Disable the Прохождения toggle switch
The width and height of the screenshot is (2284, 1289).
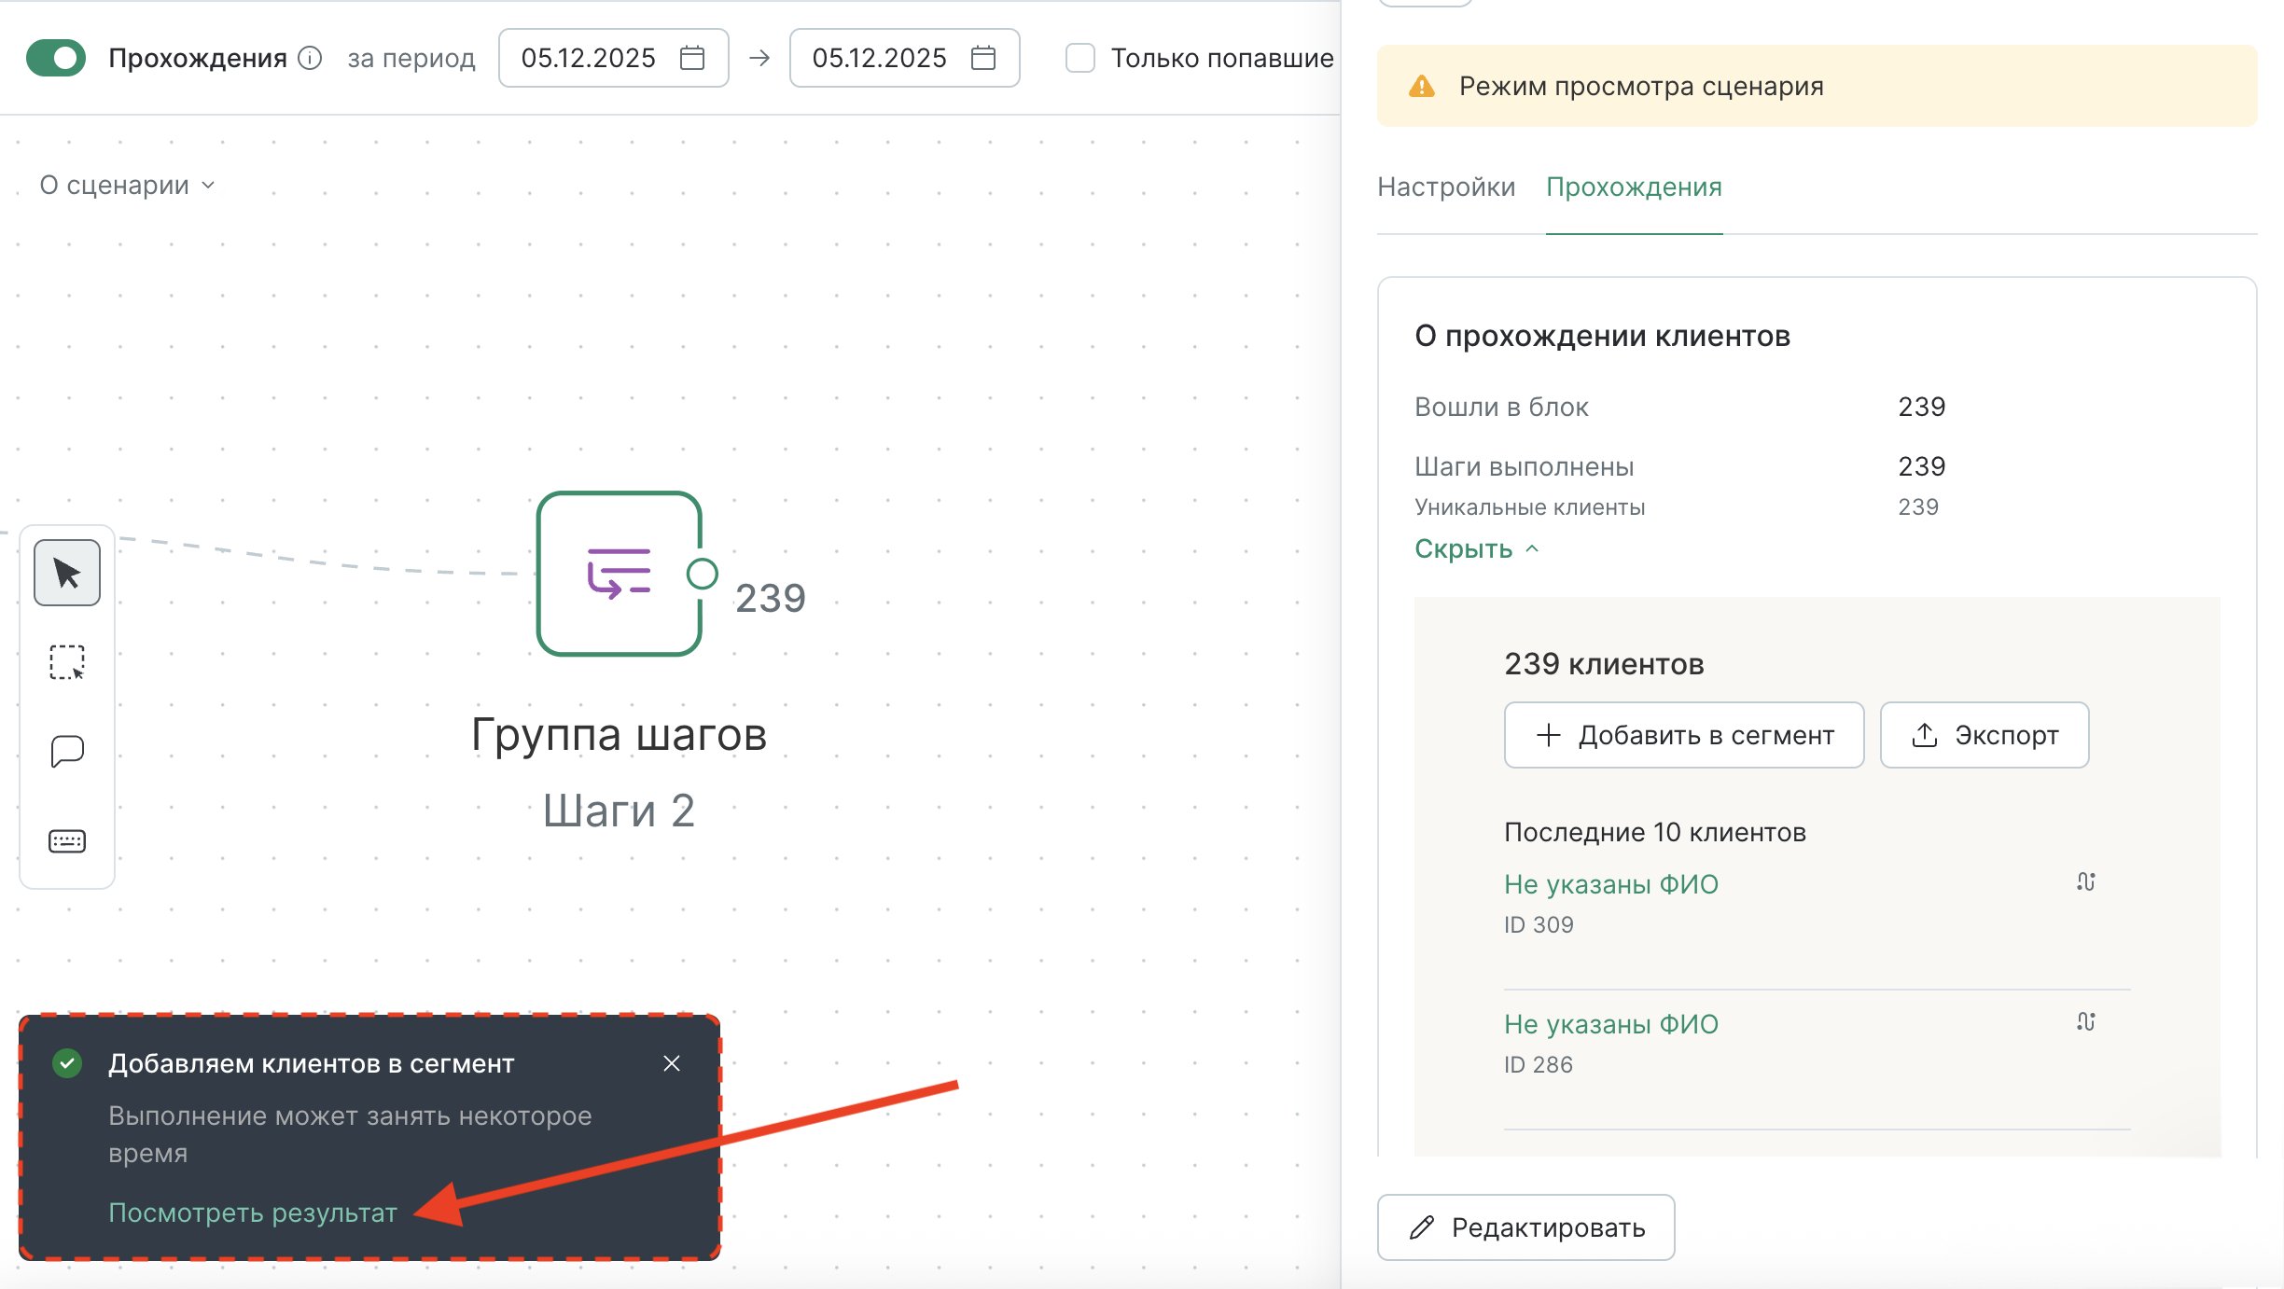[x=55, y=58]
